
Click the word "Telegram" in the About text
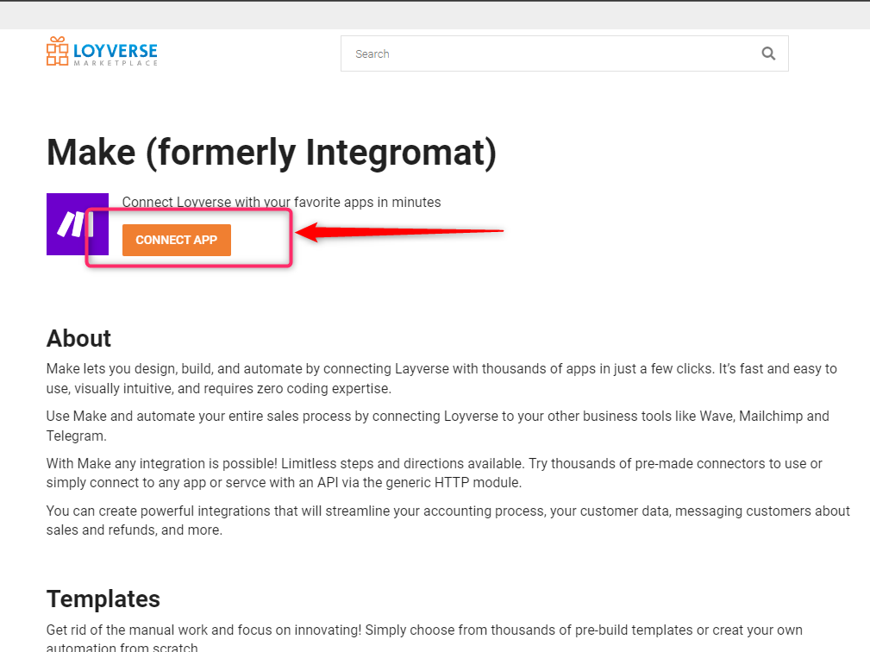(x=74, y=435)
